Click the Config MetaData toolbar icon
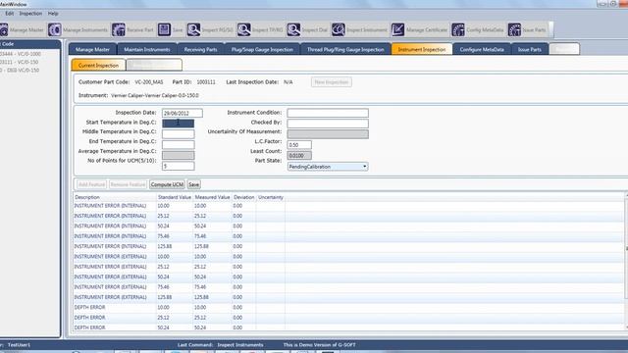 [458, 30]
